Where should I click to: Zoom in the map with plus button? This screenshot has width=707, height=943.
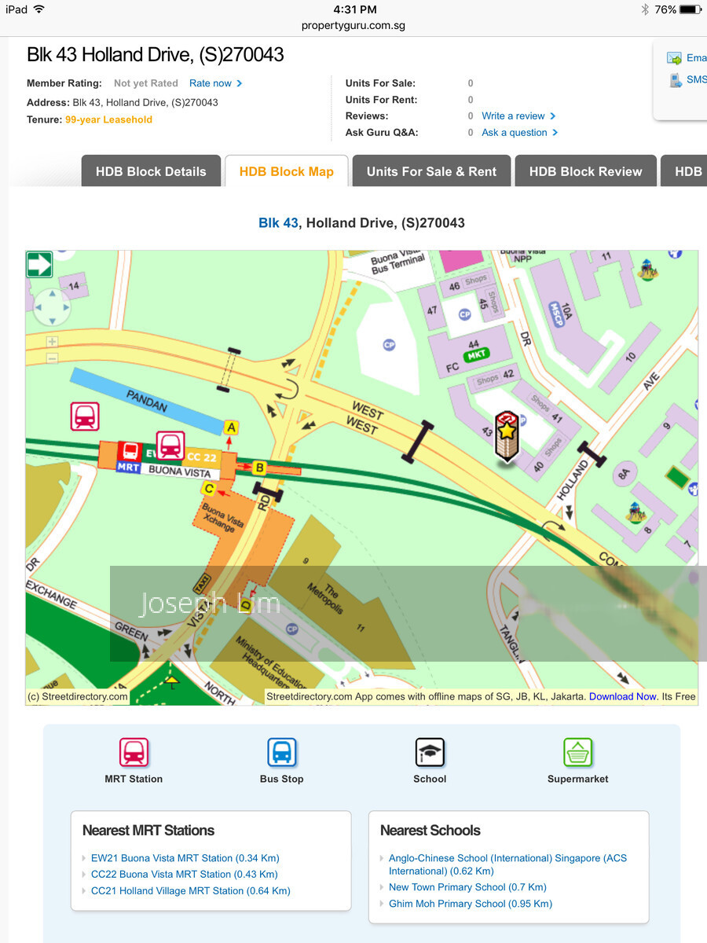[52, 342]
